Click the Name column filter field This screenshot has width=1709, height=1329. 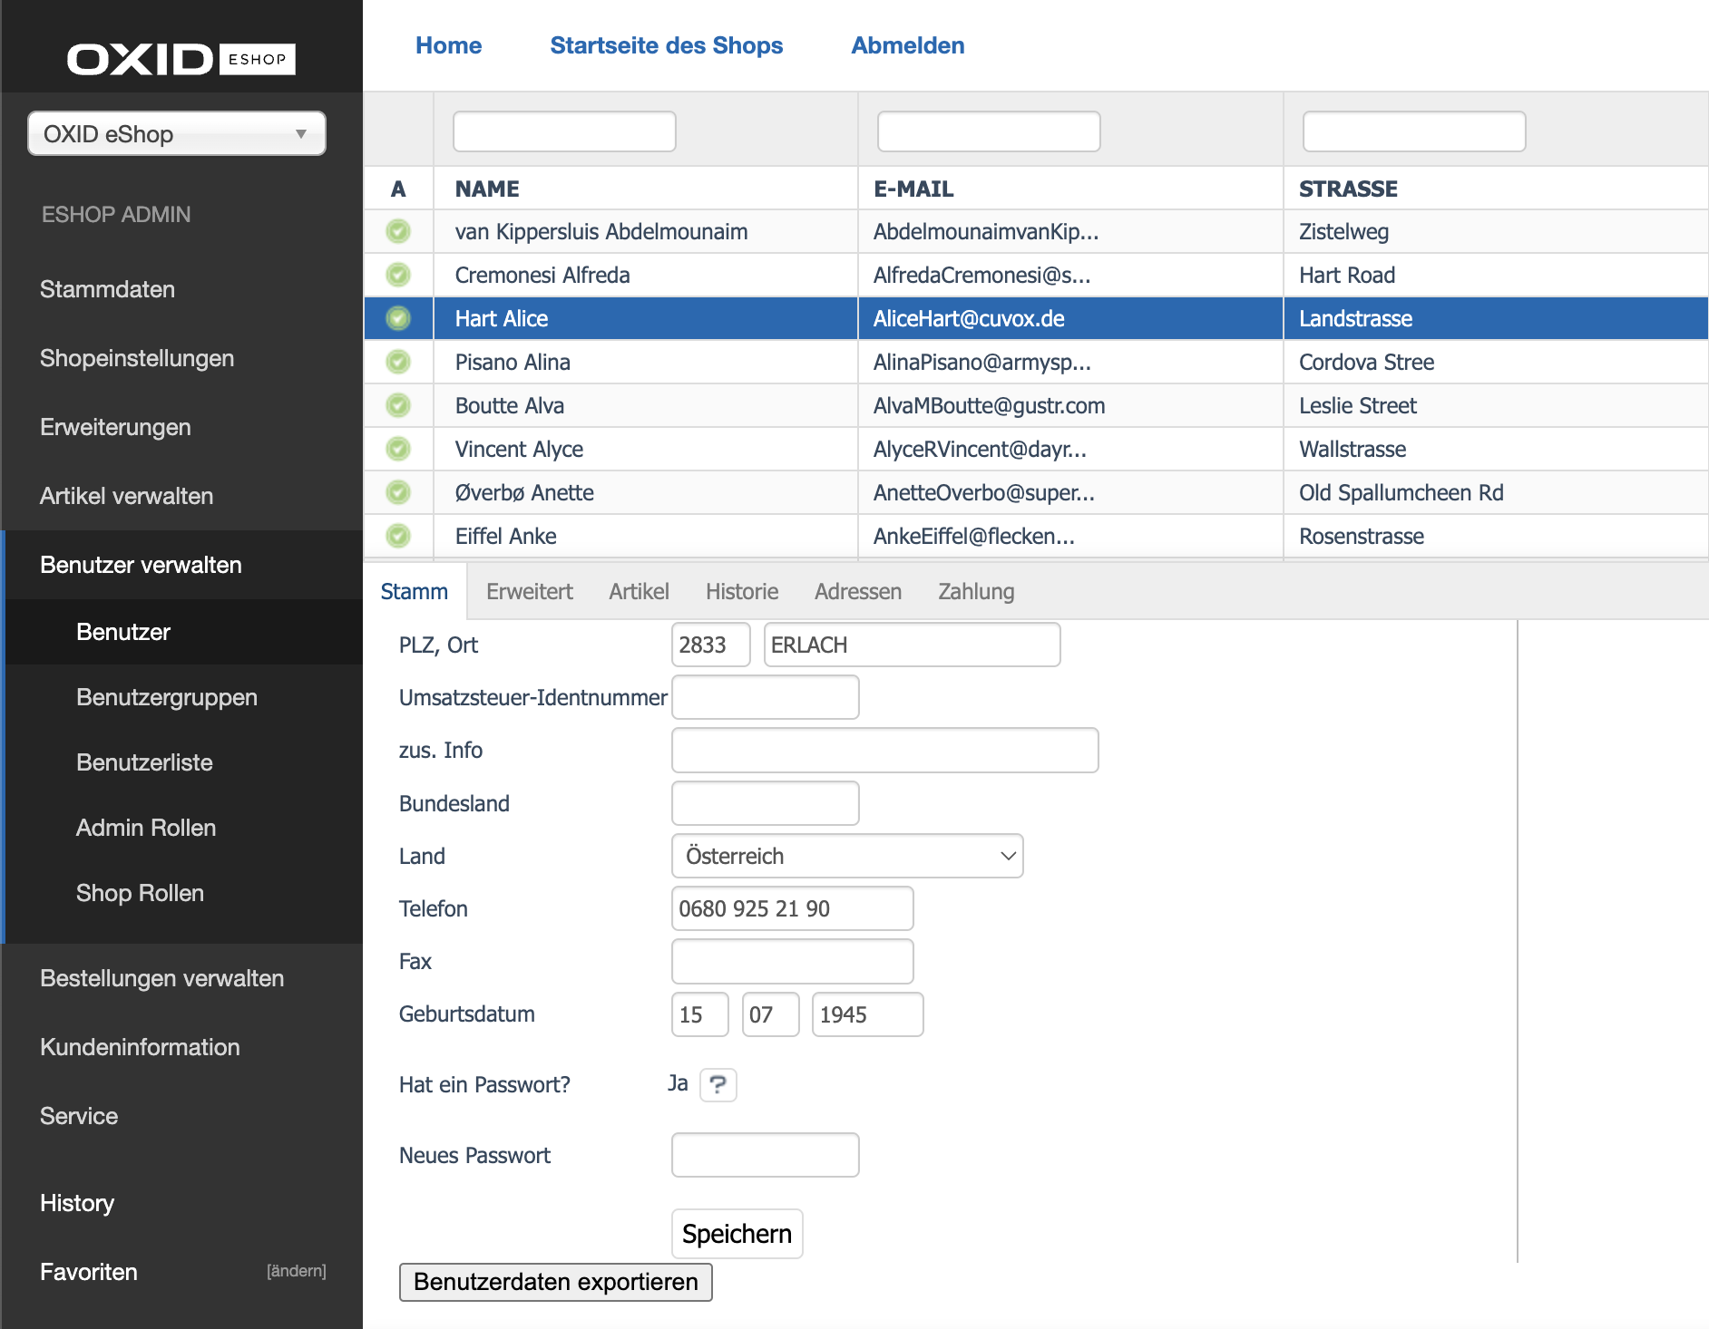pyautogui.click(x=564, y=131)
